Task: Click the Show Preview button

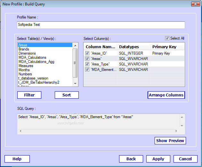Action: pyautogui.click(x=170, y=140)
